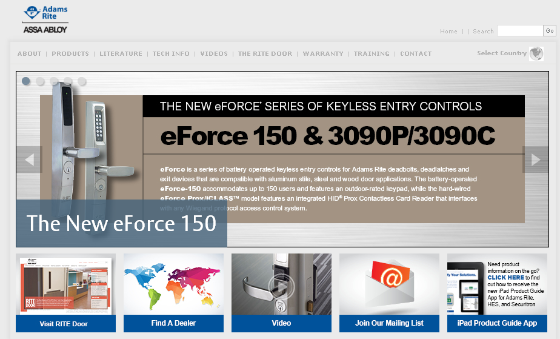Go back using the left slideshow arrow
Viewport: 560px width, 339px height.
[x=28, y=159]
